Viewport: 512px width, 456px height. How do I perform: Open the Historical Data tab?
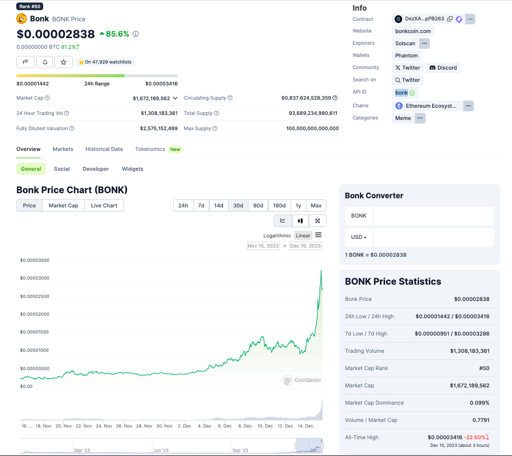click(104, 149)
